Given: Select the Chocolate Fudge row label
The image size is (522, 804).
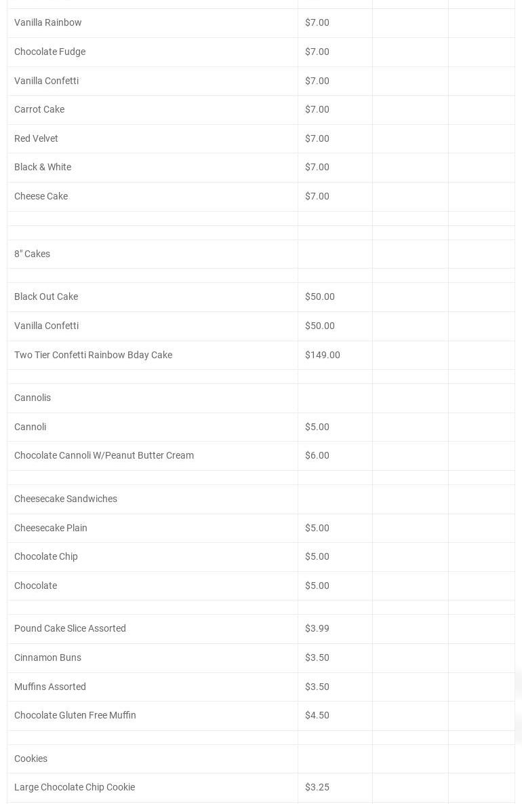Looking at the screenshot, I should tap(49, 52).
